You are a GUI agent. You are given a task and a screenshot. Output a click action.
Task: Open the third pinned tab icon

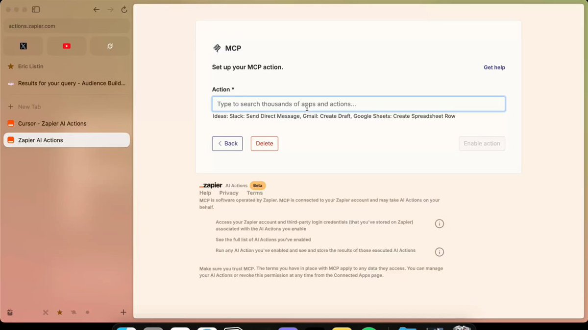point(110,46)
